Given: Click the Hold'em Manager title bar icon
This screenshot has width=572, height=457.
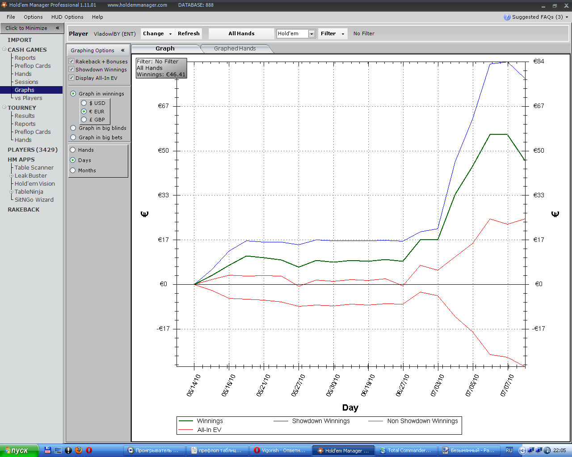Looking at the screenshot, I should tap(4, 5).
